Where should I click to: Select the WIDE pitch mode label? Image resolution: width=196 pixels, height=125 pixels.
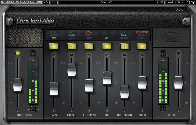click(142, 35)
